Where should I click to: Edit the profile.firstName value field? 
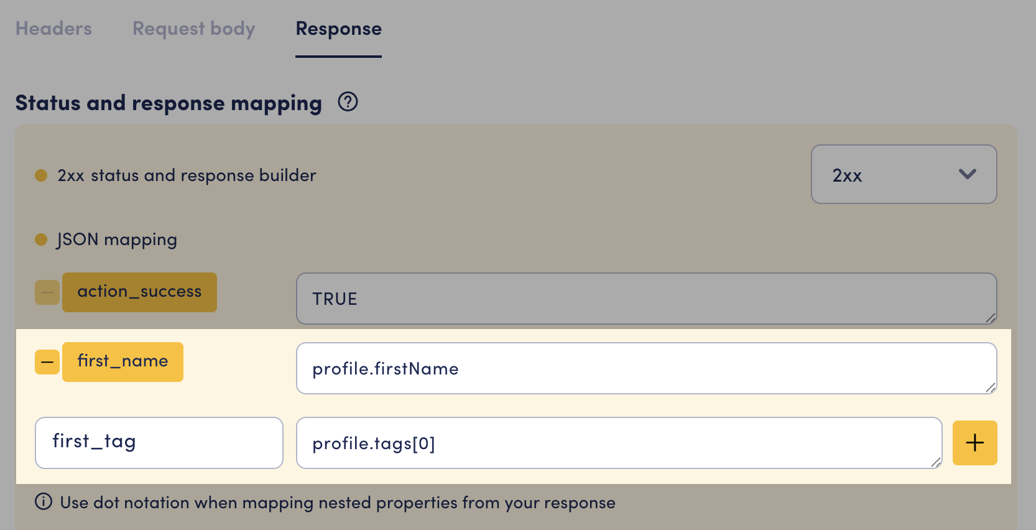pos(645,368)
